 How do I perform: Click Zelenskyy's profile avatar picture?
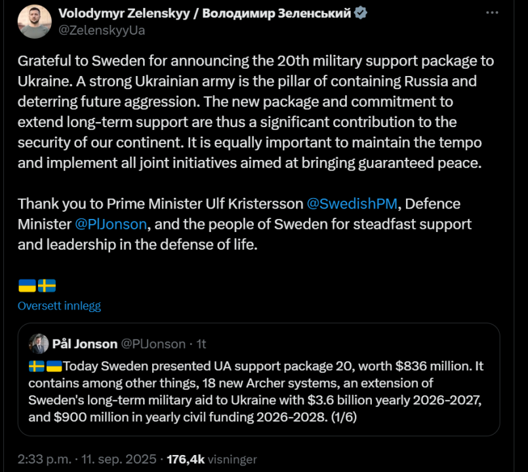(34, 22)
